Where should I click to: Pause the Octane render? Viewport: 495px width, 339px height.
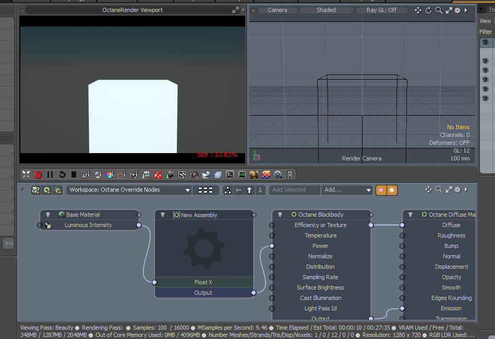[50, 174]
